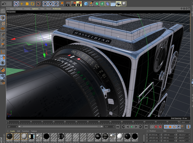The width and height of the screenshot is (193, 143).
Task: Open the Light object tool
Action: (x=124, y=4)
